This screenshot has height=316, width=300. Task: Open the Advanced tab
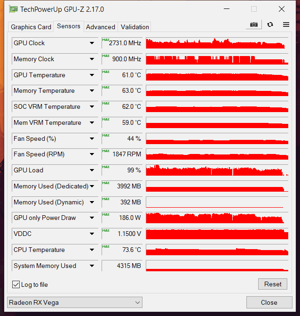tap(101, 27)
